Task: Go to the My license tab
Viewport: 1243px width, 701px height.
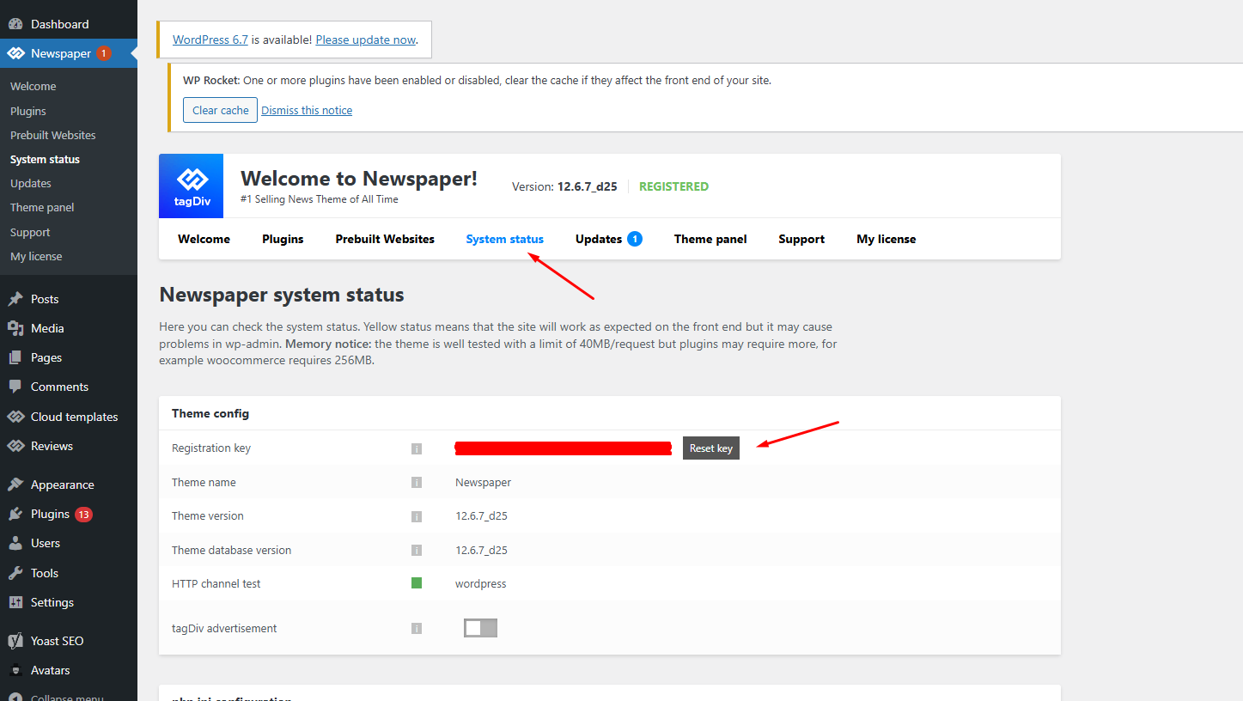Action: [886, 239]
